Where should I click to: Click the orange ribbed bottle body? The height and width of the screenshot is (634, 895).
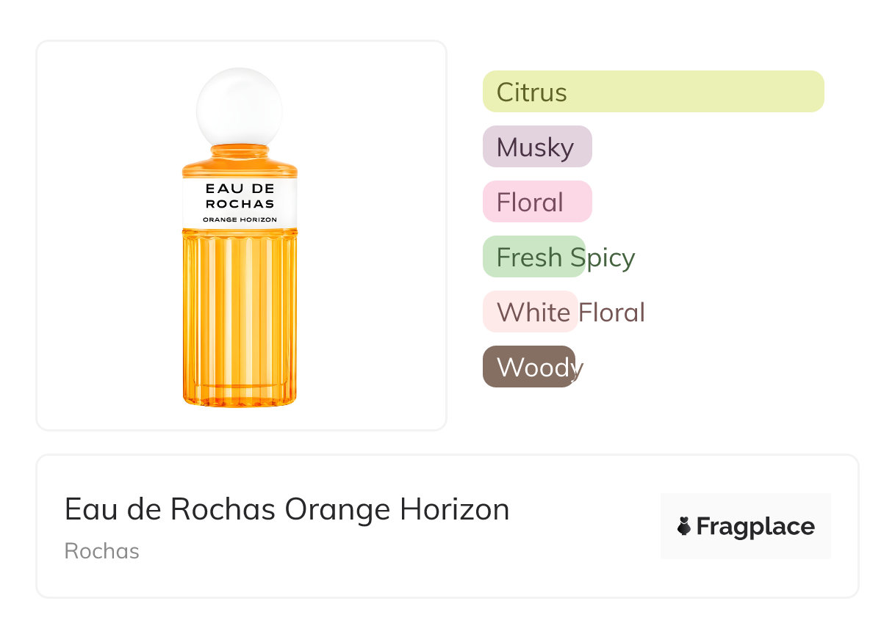pyautogui.click(x=240, y=316)
